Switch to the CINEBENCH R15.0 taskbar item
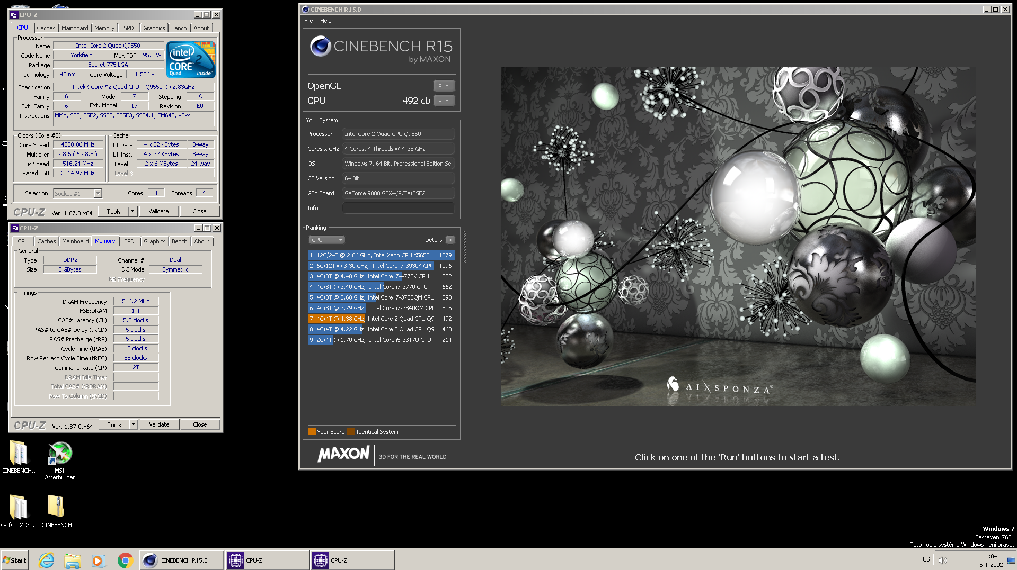The height and width of the screenshot is (570, 1017). [x=181, y=560]
